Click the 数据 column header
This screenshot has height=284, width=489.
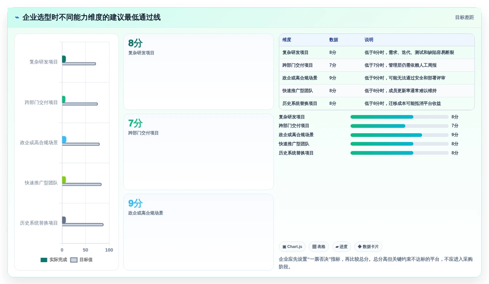[x=333, y=40]
